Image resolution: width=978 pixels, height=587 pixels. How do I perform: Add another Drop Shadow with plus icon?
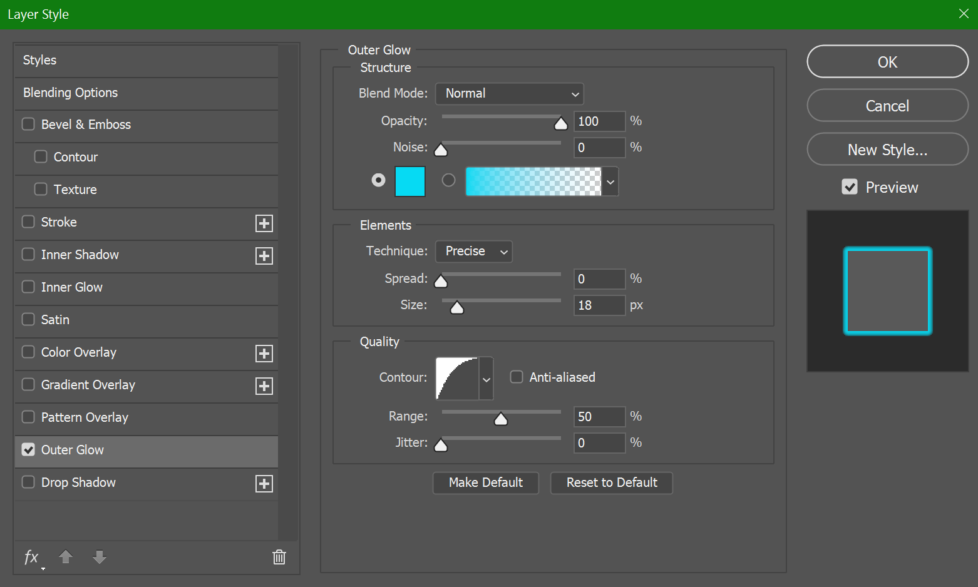(264, 484)
